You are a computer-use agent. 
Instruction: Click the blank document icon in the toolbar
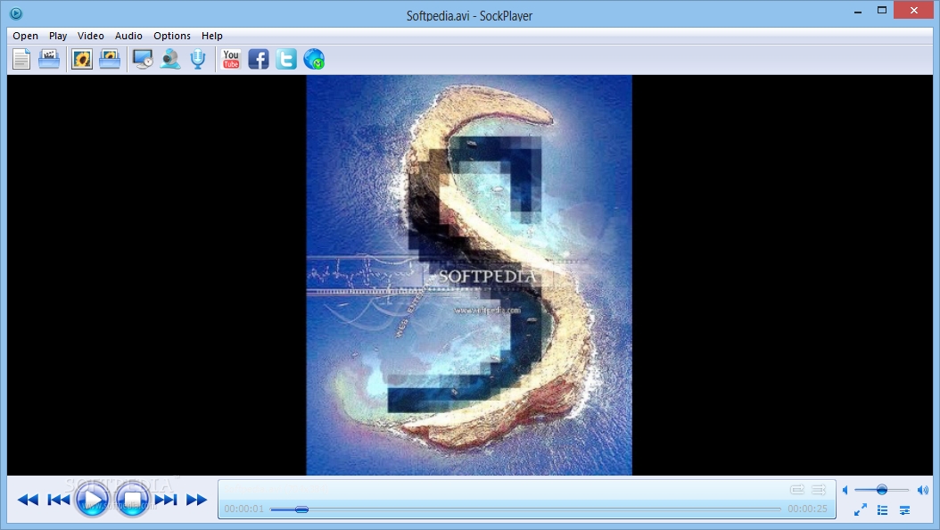click(x=21, y=60)
